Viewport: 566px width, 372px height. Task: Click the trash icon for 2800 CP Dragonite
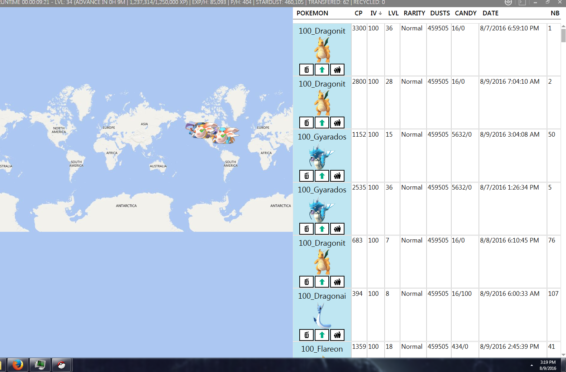(x=306, y=123)
